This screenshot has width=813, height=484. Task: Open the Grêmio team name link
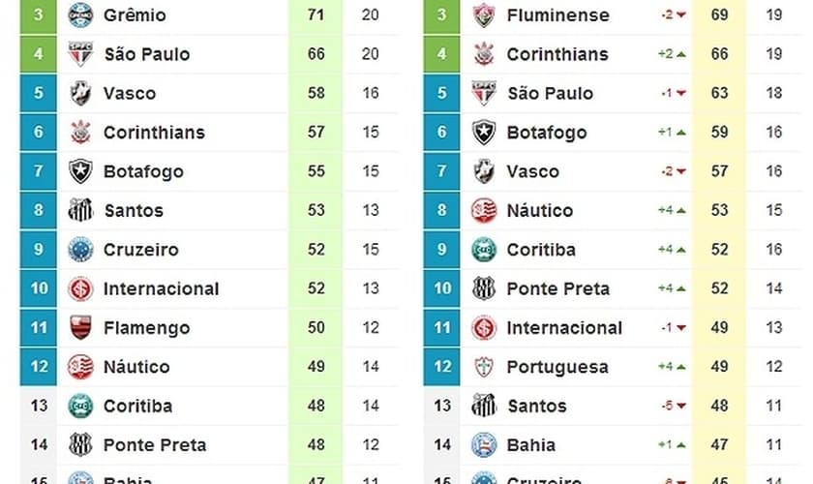135,15
